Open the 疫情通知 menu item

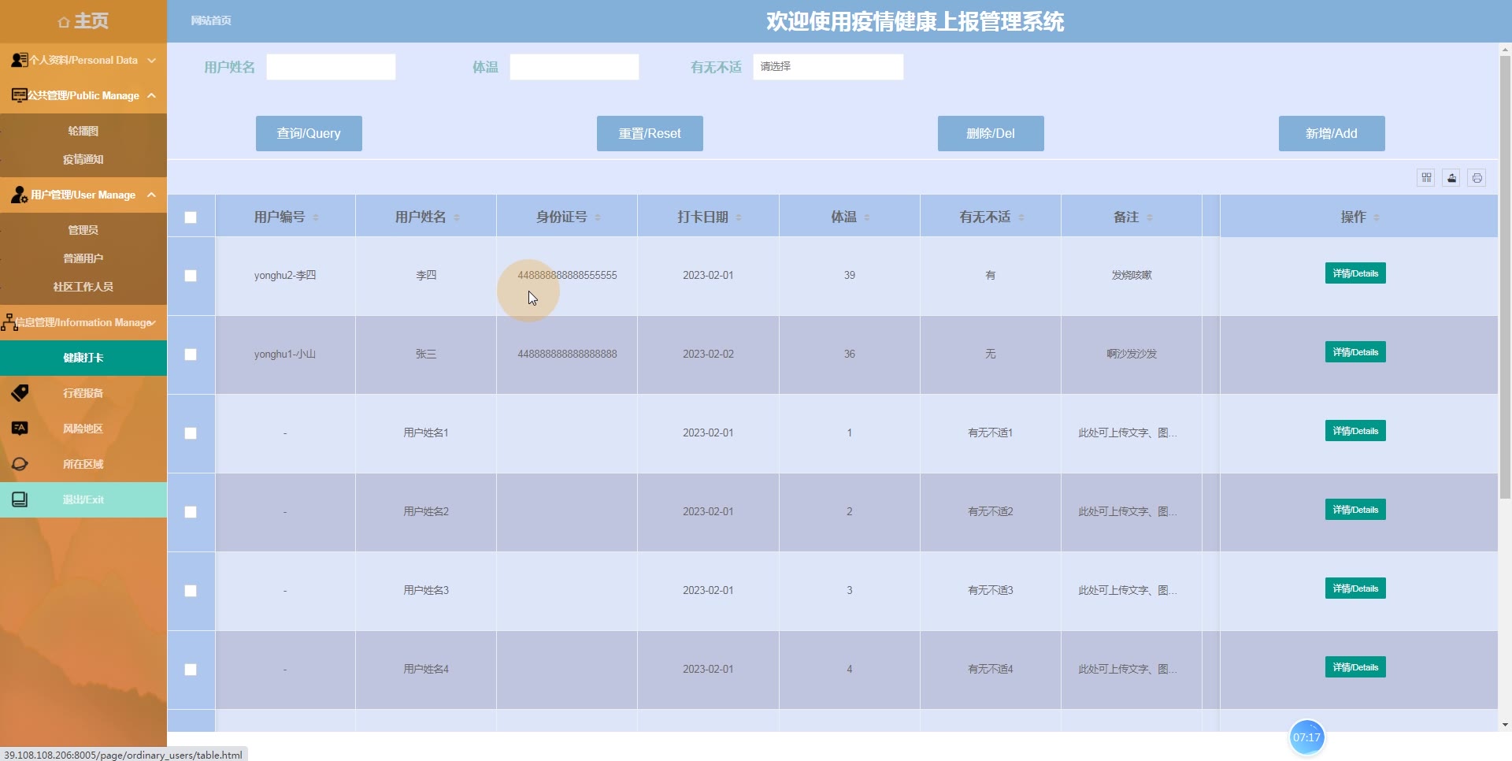click(x=83, y=159)
